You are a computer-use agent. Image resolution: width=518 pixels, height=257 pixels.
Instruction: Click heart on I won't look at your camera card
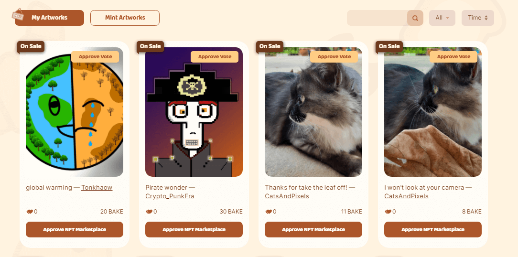pos(388,212)
